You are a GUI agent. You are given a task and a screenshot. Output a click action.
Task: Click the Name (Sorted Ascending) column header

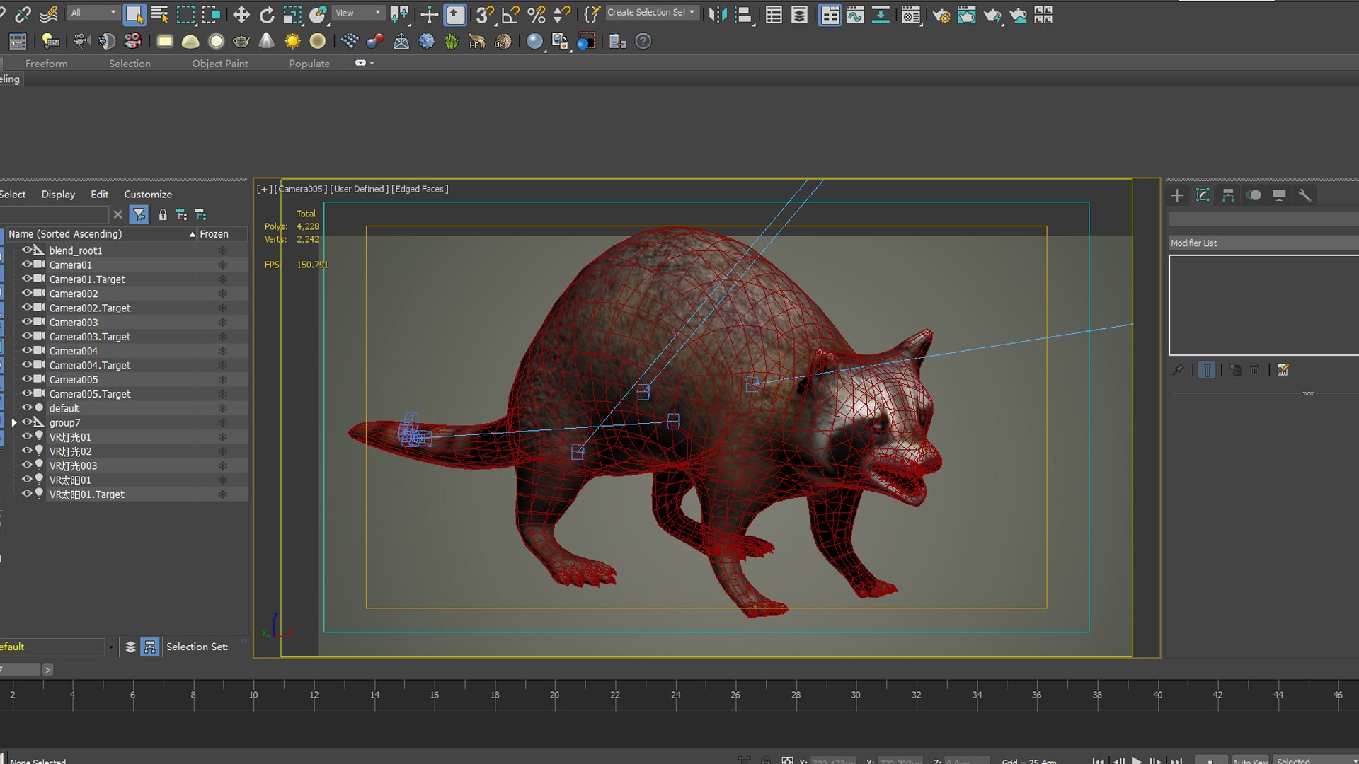(101, 233)
